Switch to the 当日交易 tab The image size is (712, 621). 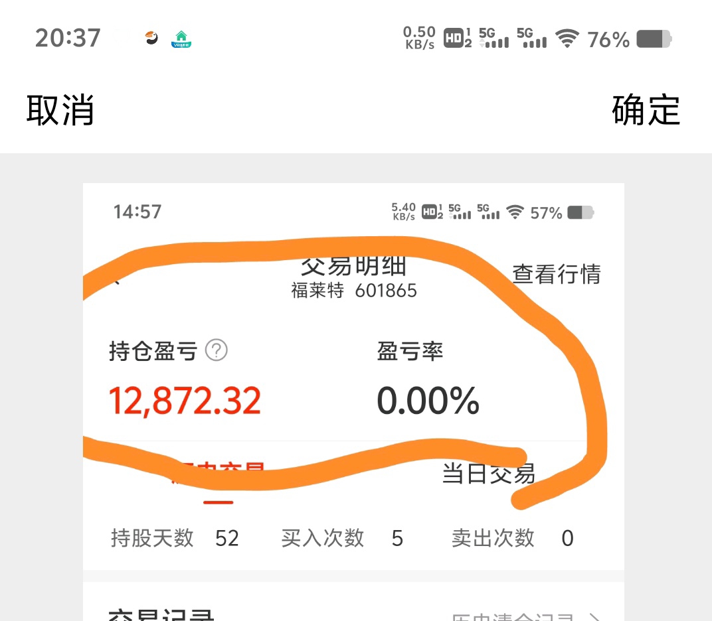489,474
